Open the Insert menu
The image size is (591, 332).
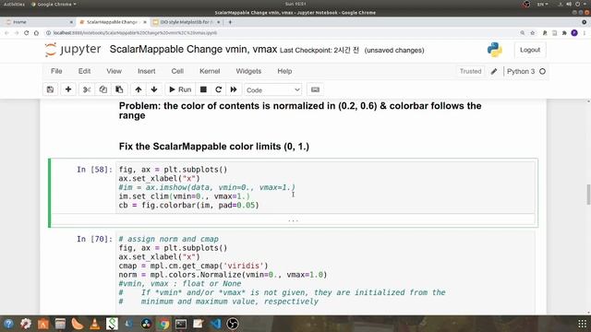146,71
